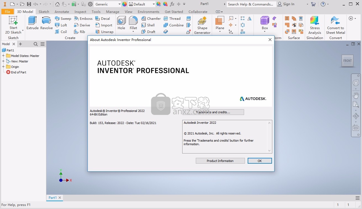This screenshot has height=209, width=362.
Task: Open the Autodesk App Store cart icon
Action: [x=313, y=4]
